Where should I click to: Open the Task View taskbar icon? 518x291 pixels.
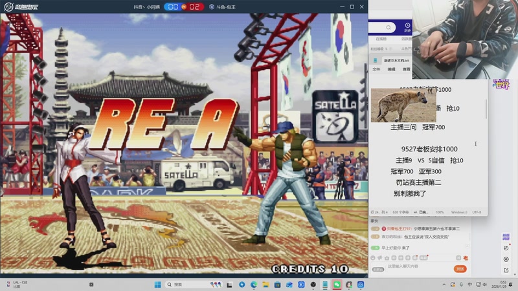click(229, 285)
